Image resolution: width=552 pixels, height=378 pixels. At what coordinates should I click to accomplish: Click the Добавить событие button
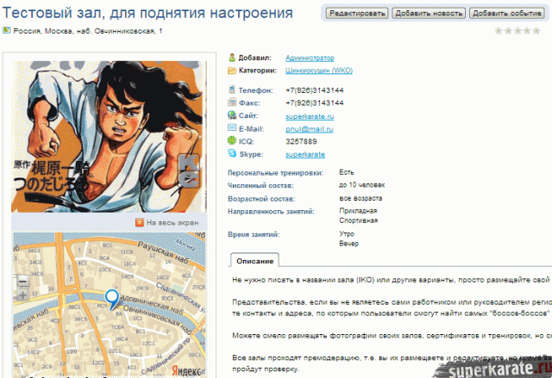(x=506, y=14)
